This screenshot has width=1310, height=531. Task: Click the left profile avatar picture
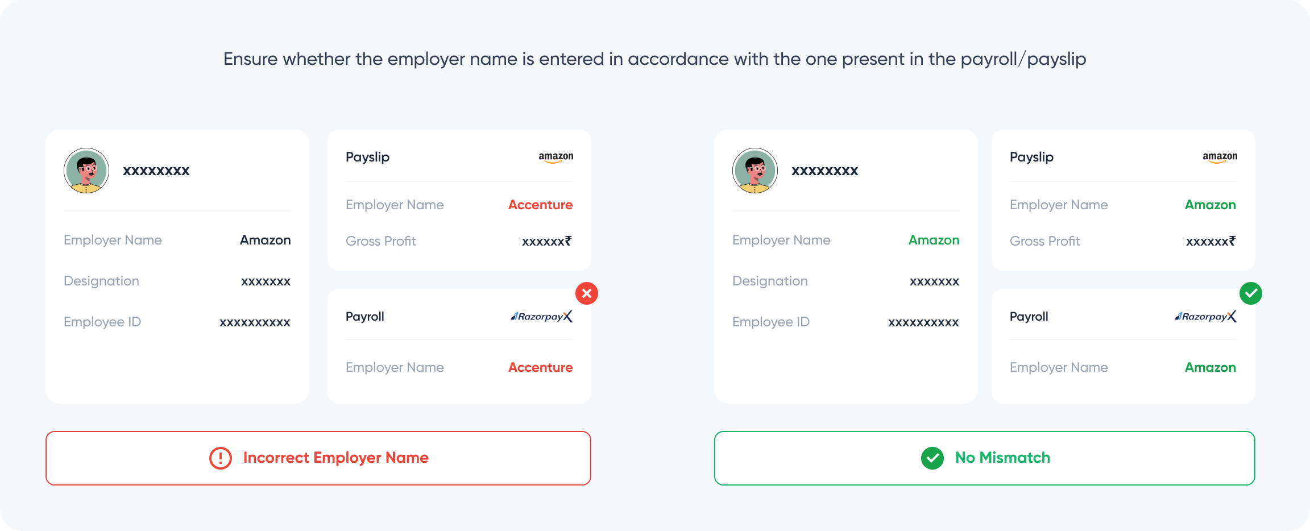(86, 171)
